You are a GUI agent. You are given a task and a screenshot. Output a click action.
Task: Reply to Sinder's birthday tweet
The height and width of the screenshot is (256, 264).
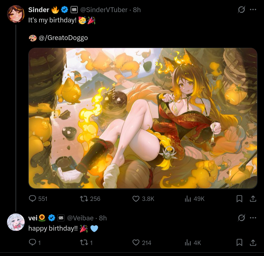pos(38,199)
